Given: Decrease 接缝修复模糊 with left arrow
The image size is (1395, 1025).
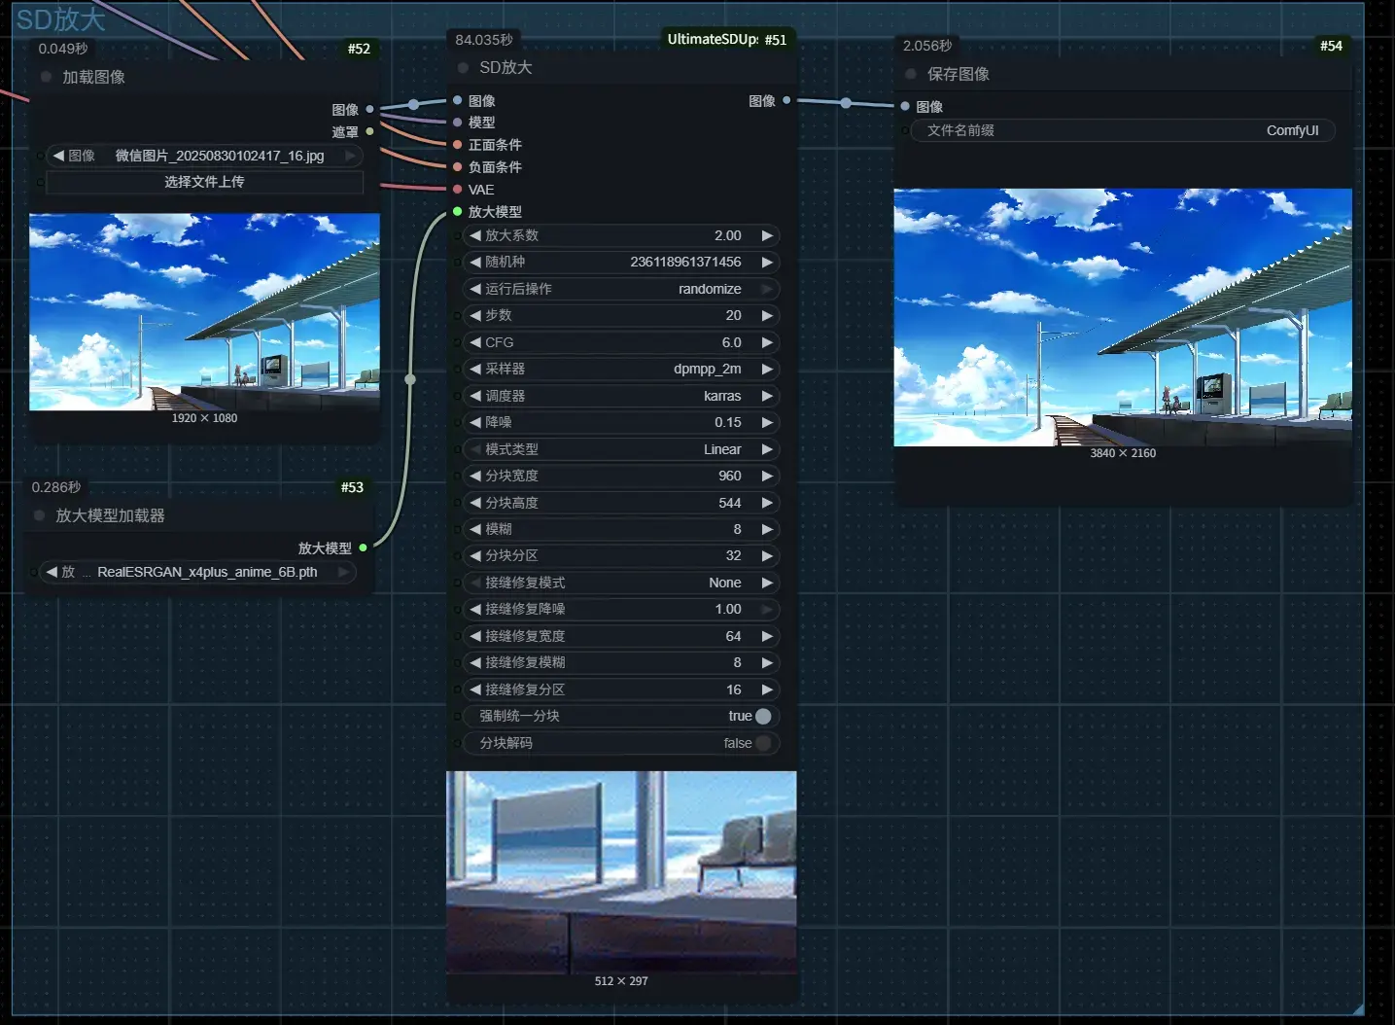Looking at the screenshot, I should 475,662.
